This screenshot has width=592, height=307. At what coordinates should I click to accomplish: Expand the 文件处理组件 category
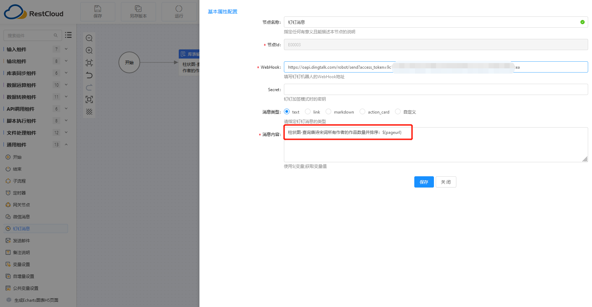[66, 132]
